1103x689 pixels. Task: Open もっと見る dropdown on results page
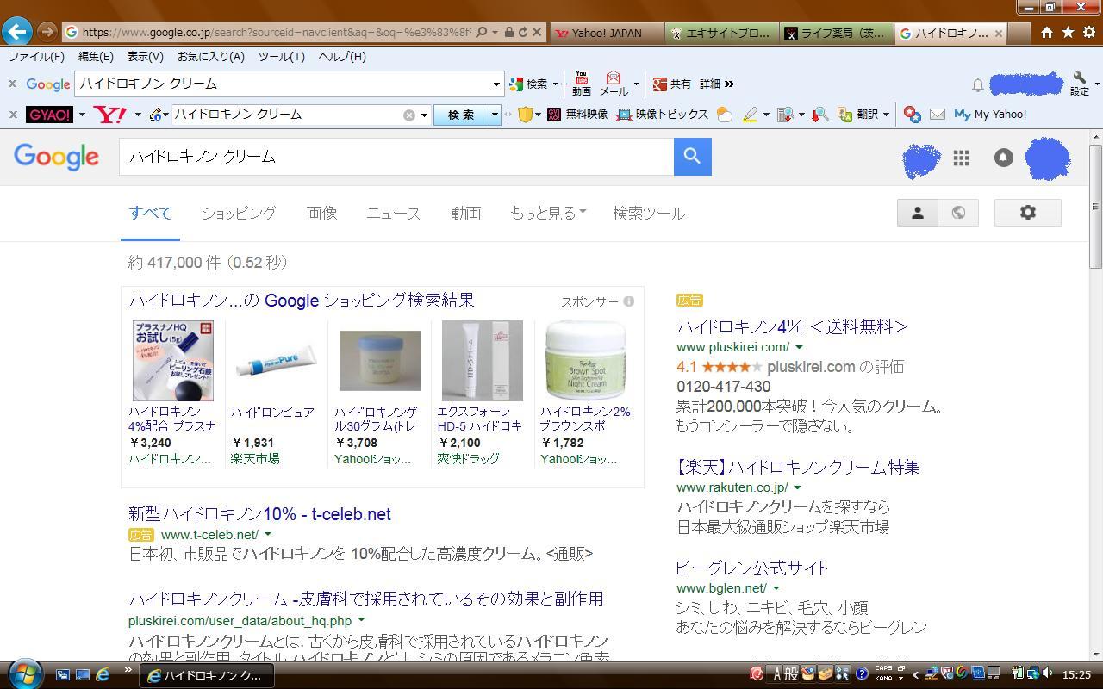[547, 213]
